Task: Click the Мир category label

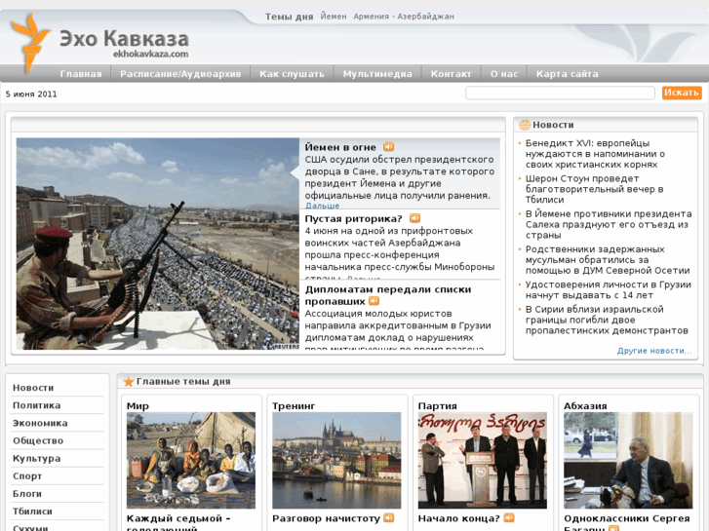Action: 138,406
